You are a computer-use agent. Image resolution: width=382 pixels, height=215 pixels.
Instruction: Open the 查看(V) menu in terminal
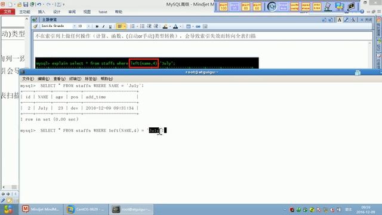(x=59, y=79)
